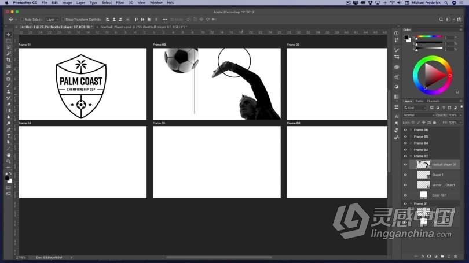Viewport: 469px width, 263px height.
Task: Collapse the Frame 02 layer group
Action: point(411,156)
